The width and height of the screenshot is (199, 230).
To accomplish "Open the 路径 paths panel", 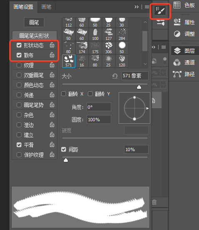I will pos(184,74).
